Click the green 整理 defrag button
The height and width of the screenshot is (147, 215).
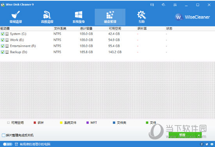pos(182,135)
